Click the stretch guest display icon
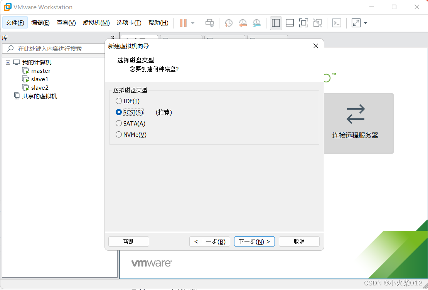Image resolution: width=428 pixels, height=290 pixels. 356,23
